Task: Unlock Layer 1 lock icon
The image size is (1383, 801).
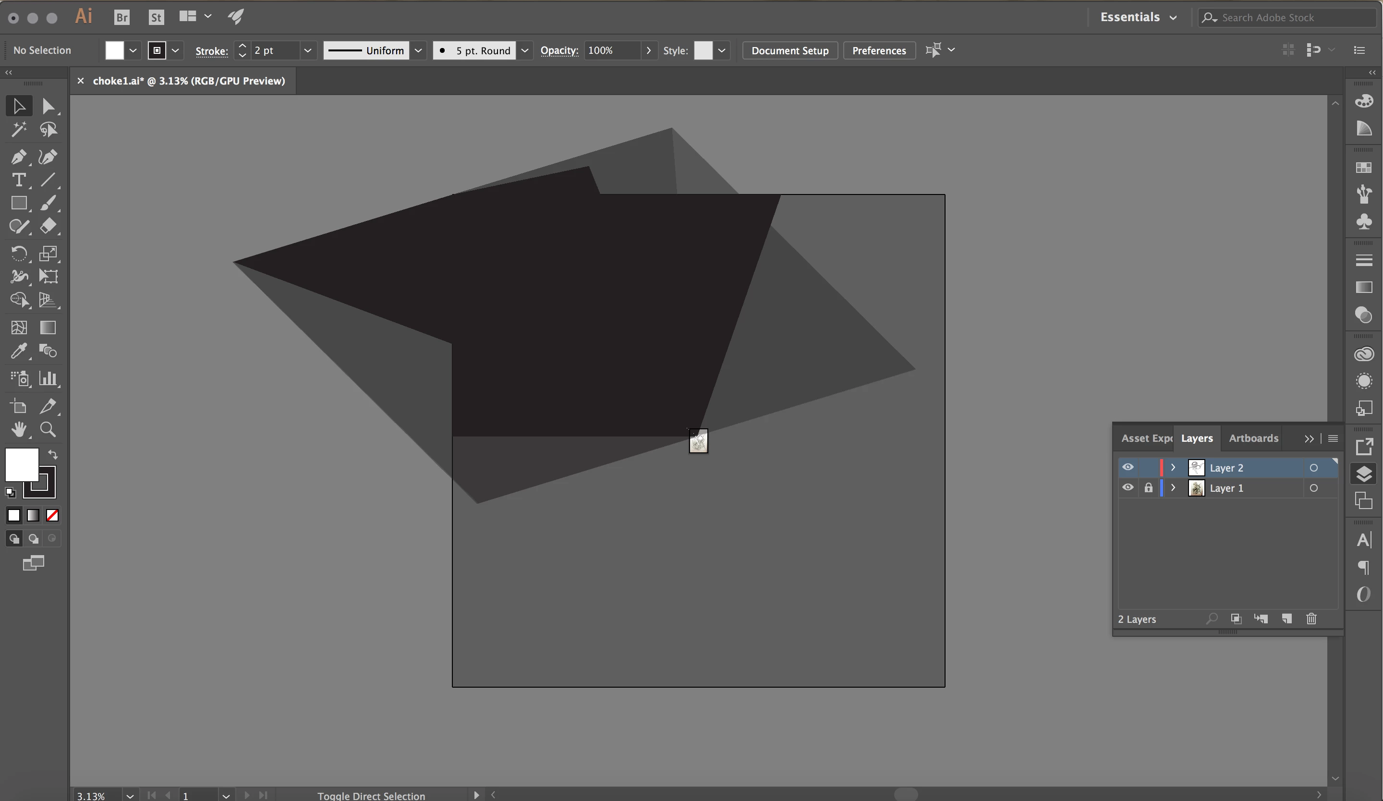Action: click(1148, 488)
